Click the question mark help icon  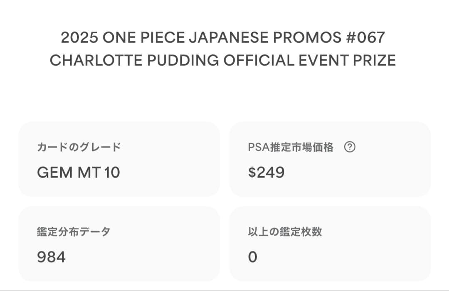tap(350, 147)
